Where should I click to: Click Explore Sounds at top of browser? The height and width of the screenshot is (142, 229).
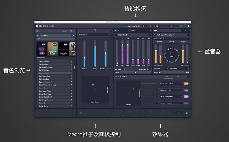[67, 31]
